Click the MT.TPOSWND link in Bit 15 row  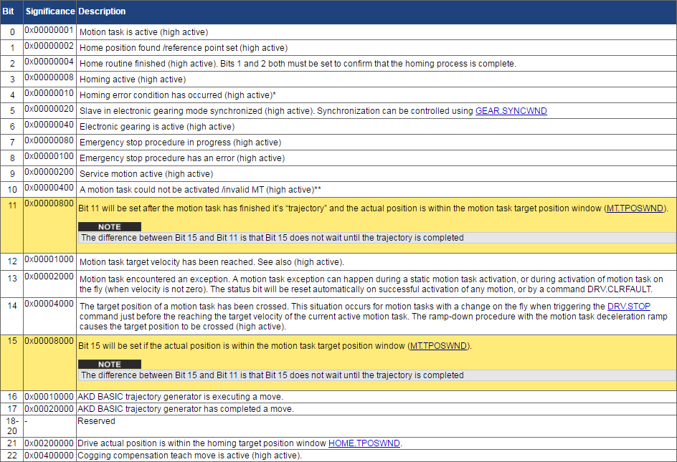click(x=438, y=346)
